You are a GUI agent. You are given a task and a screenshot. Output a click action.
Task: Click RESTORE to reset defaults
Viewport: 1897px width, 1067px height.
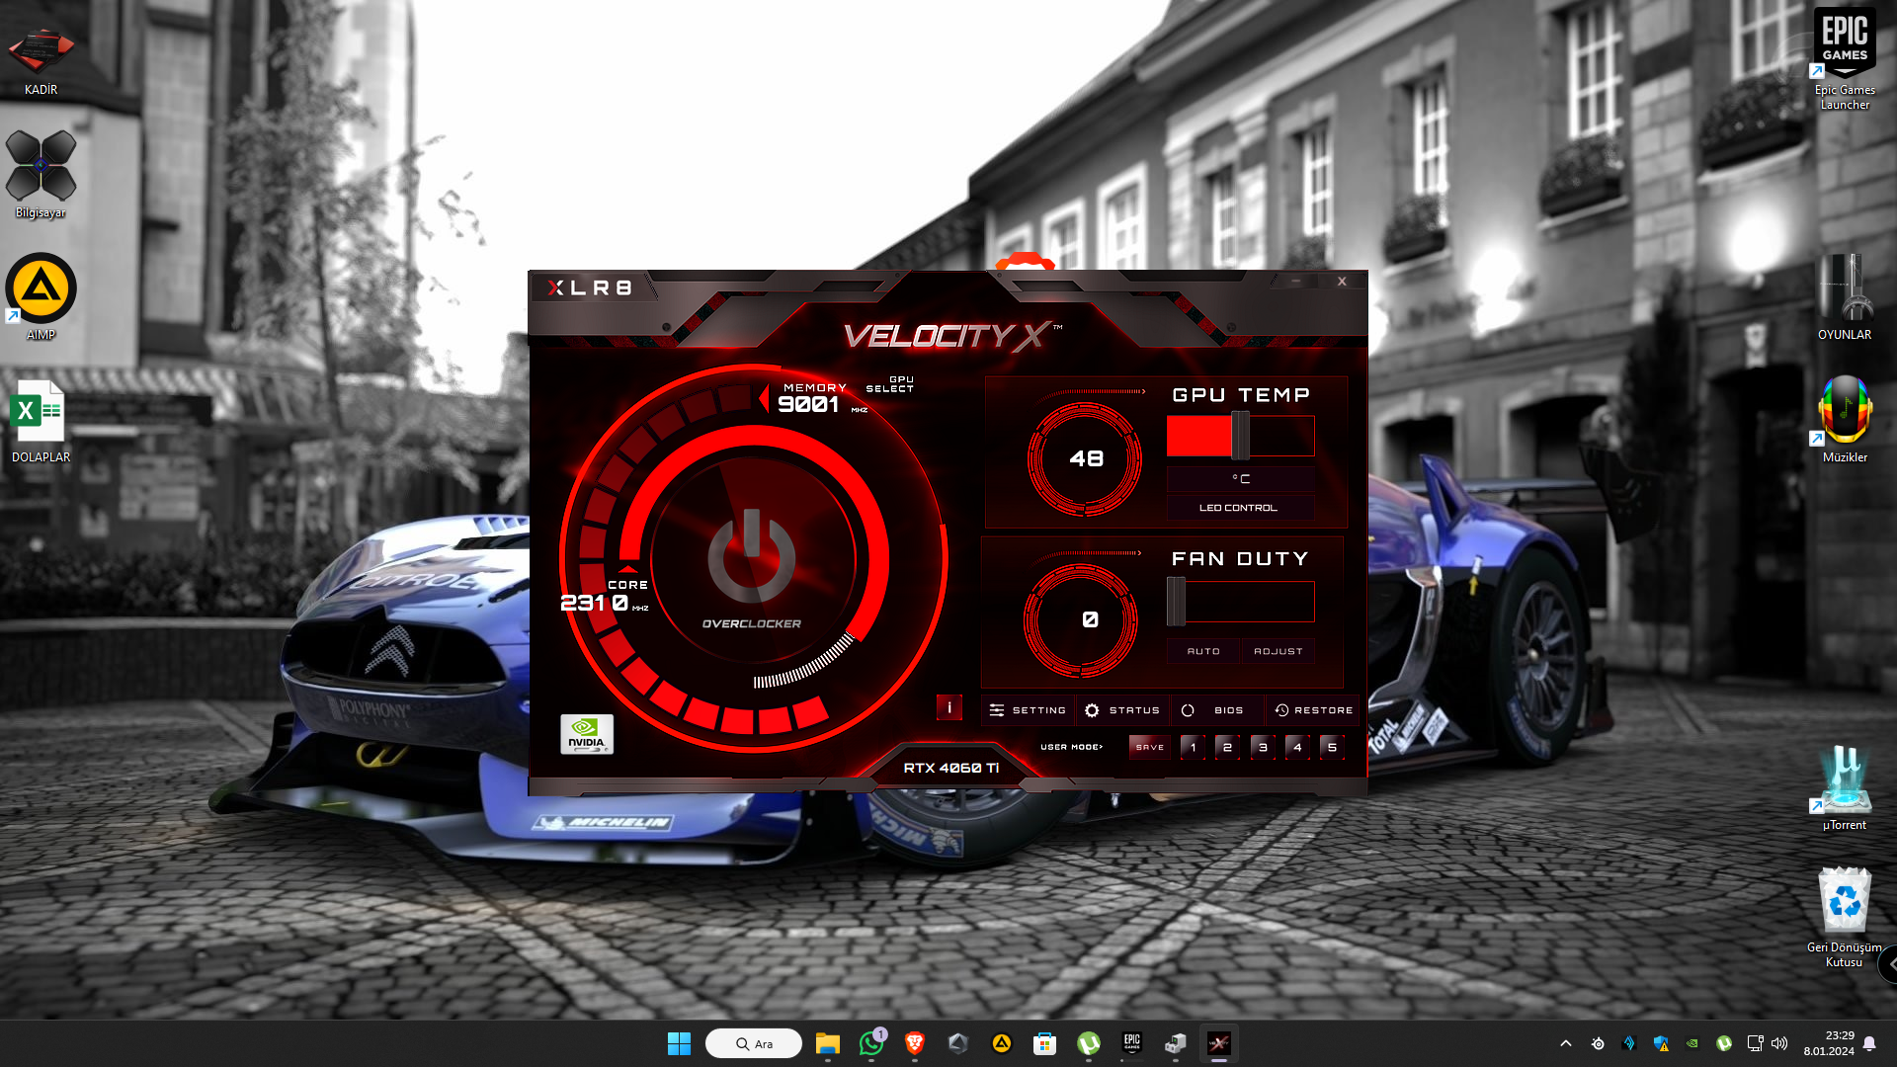(x=1313, y=710)
